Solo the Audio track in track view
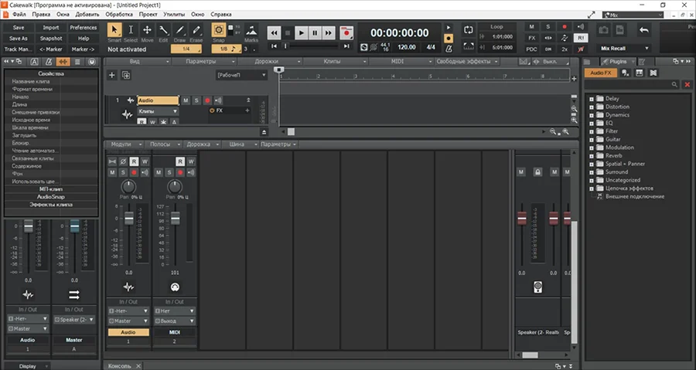The width and height of the screenshot is (696, 370). click(x=196, y=100)
